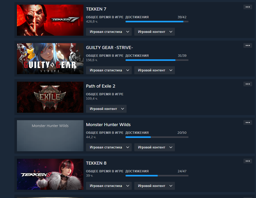
Task: Expand Игровой контент for GUILTY GEAR -STRIVE-
Action: tap(155, 70)
